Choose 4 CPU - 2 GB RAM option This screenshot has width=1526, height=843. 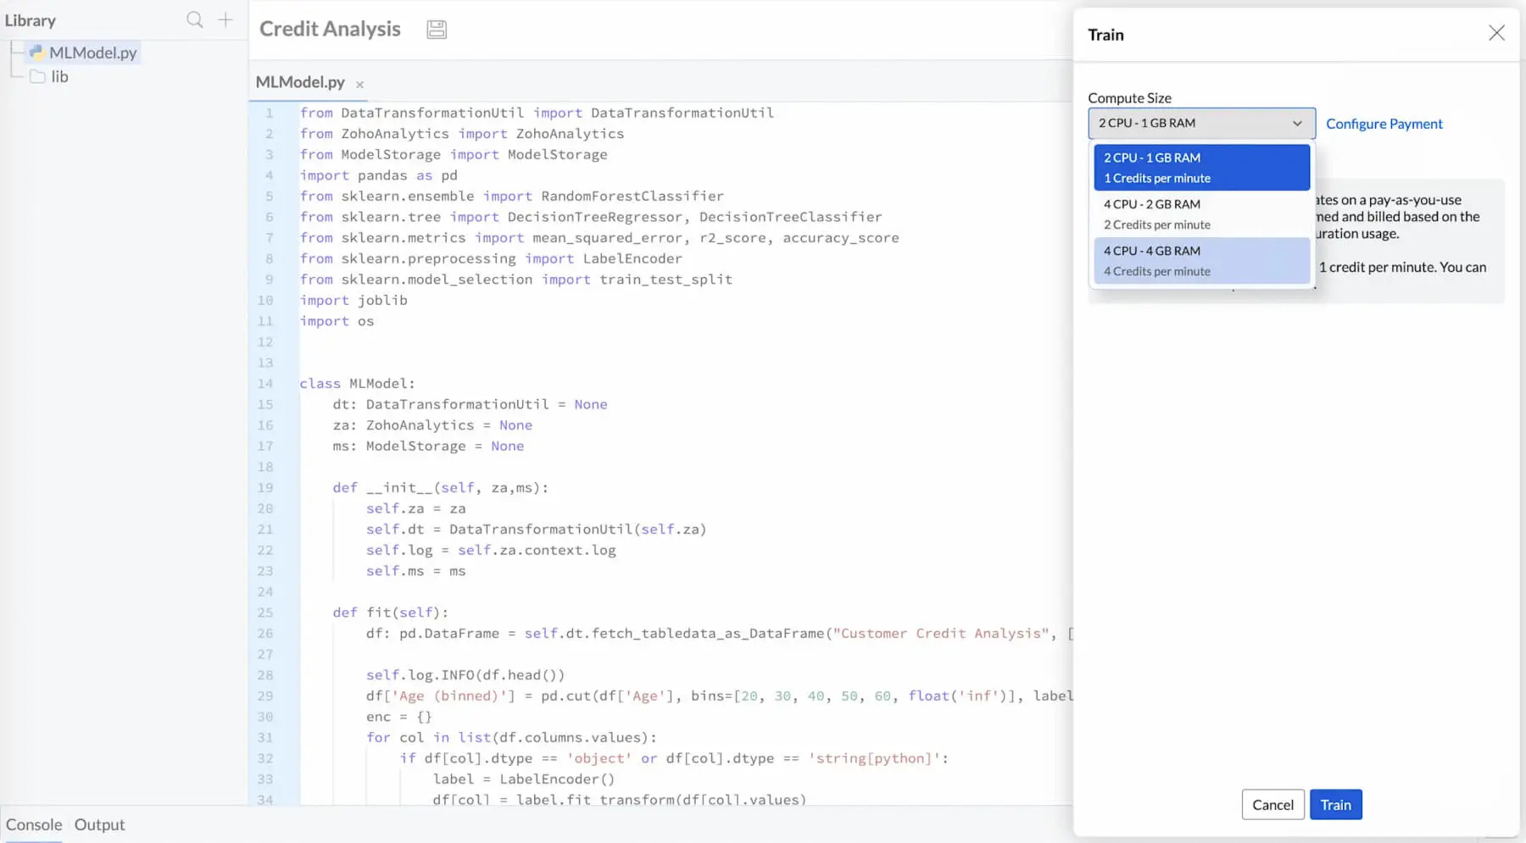click(x=1201, y=214)
